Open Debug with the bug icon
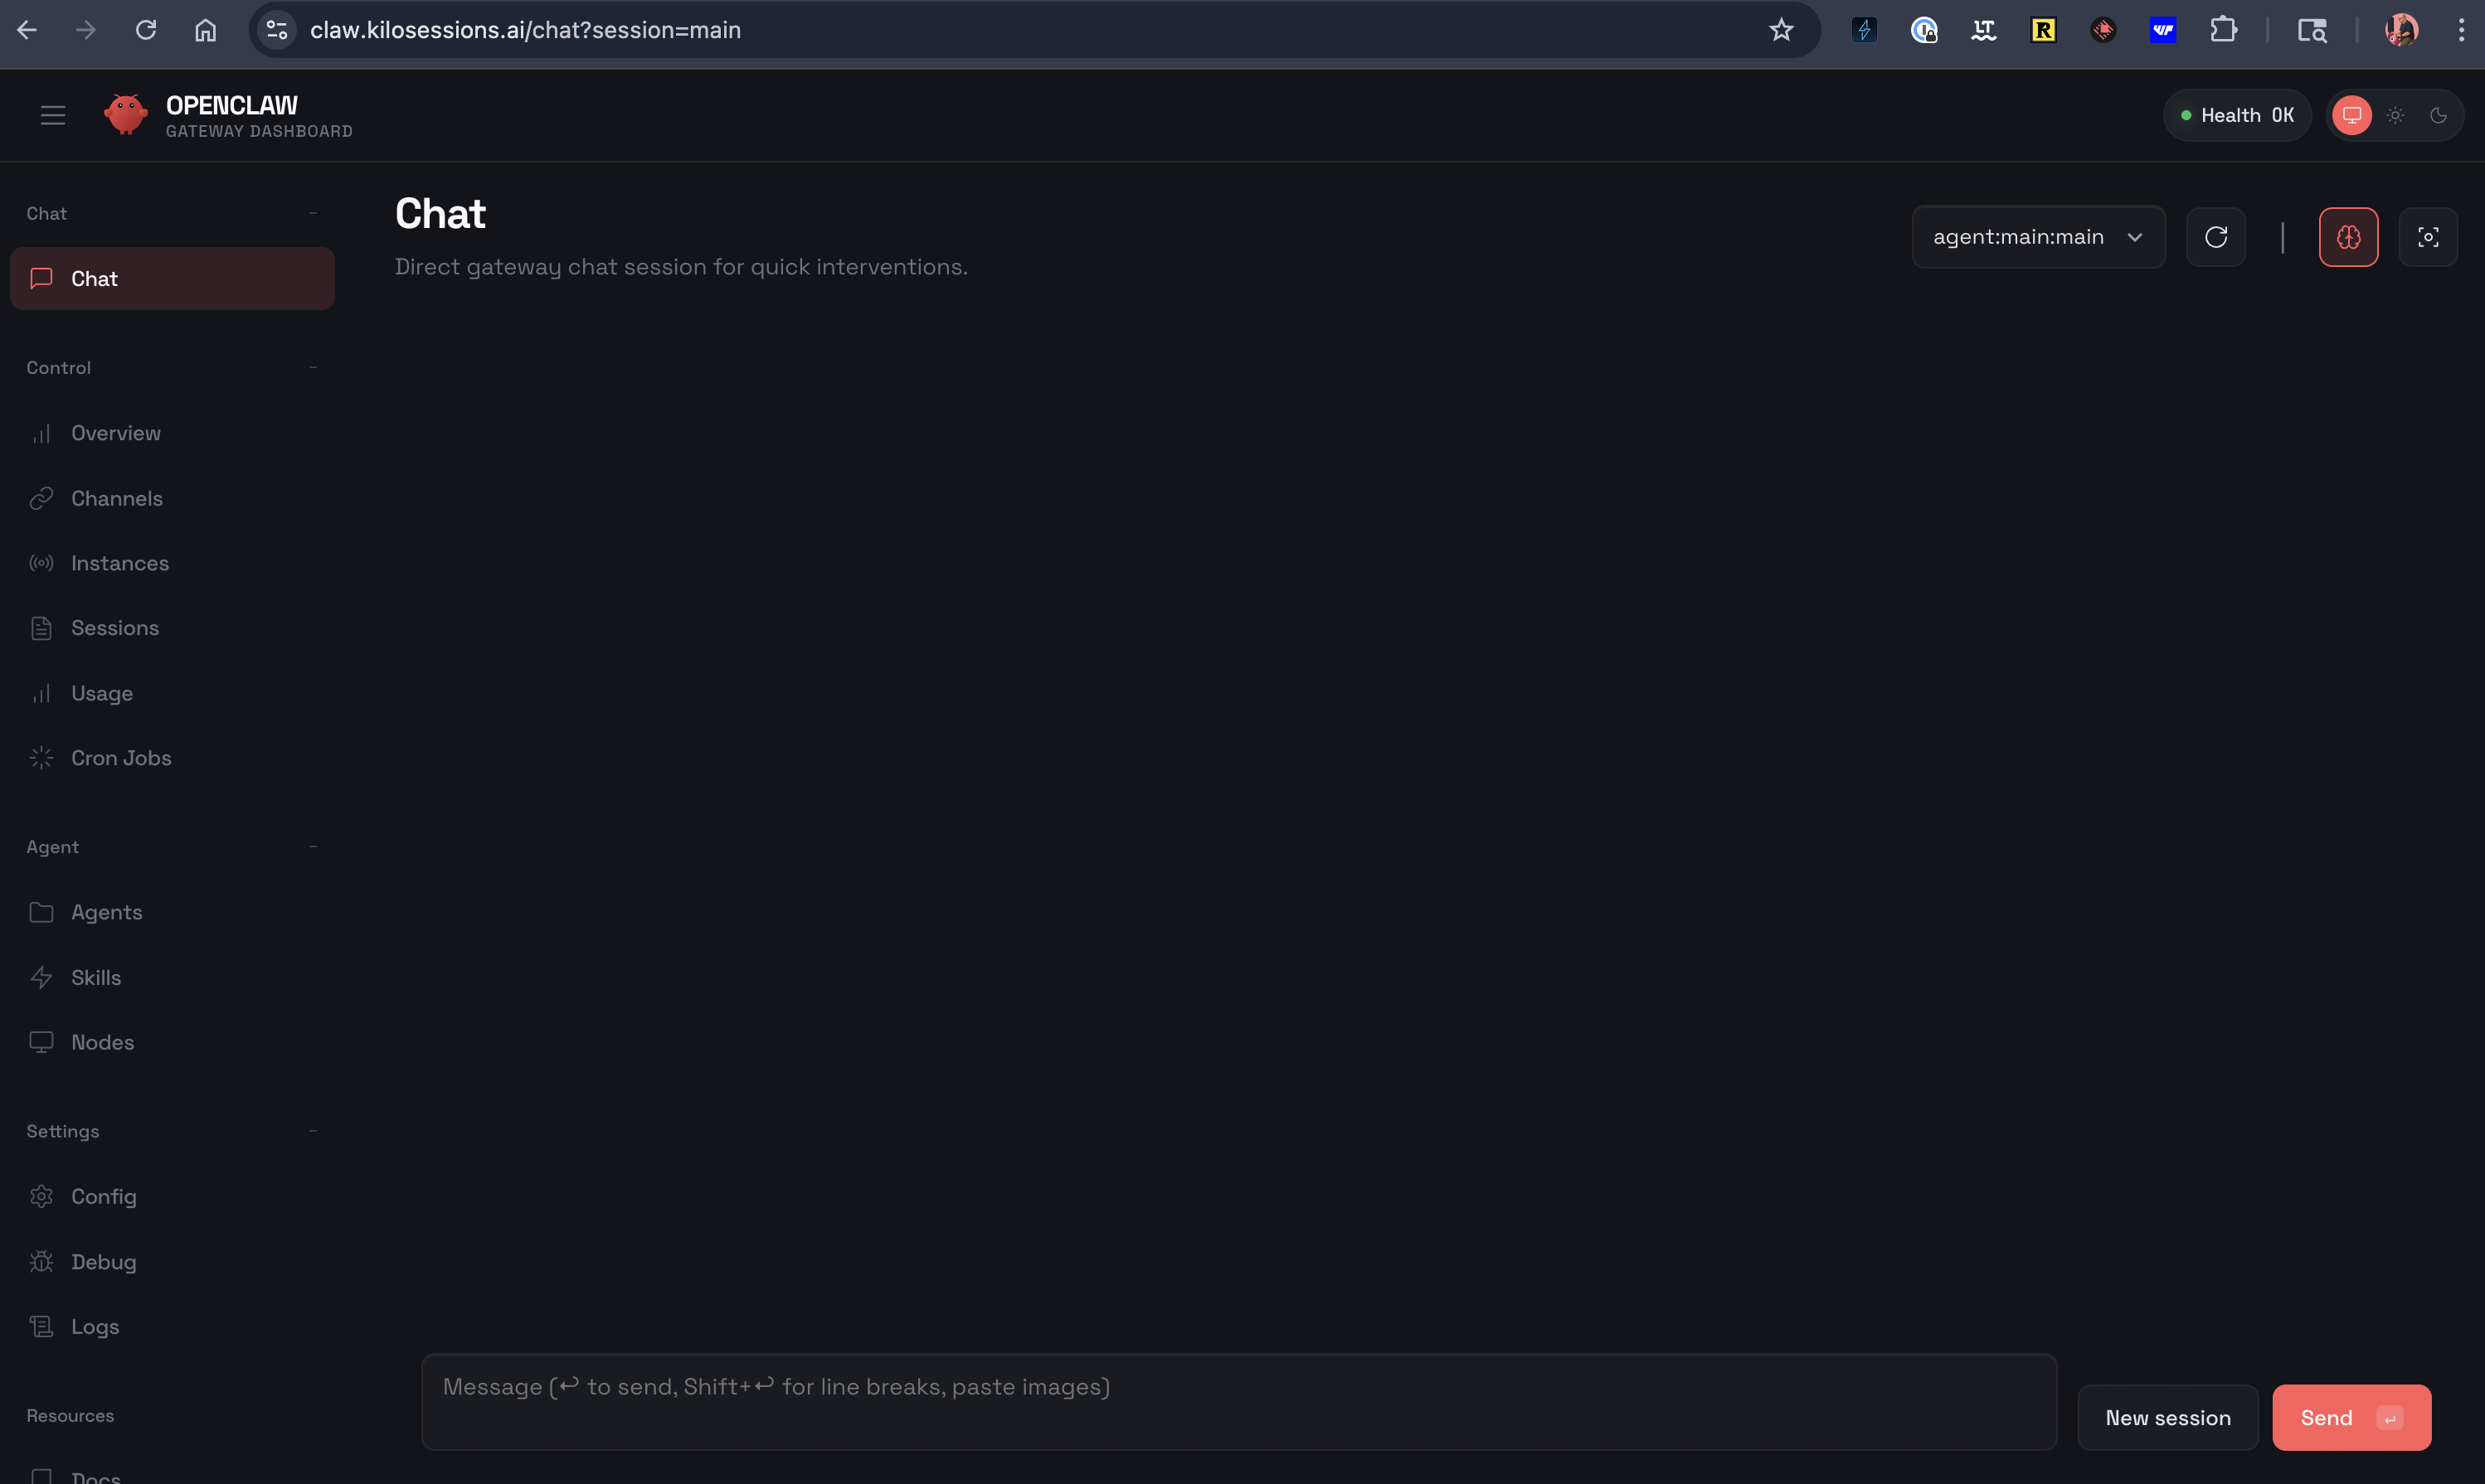The image size is (2485, 1484). (x=103, y=1262)
